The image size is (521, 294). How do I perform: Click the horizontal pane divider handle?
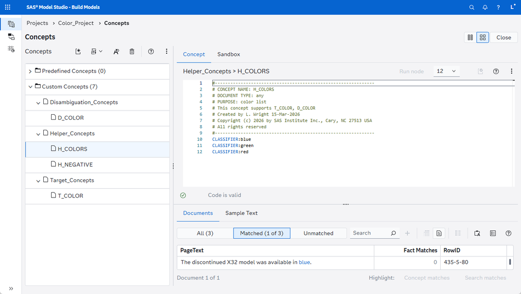346,204
